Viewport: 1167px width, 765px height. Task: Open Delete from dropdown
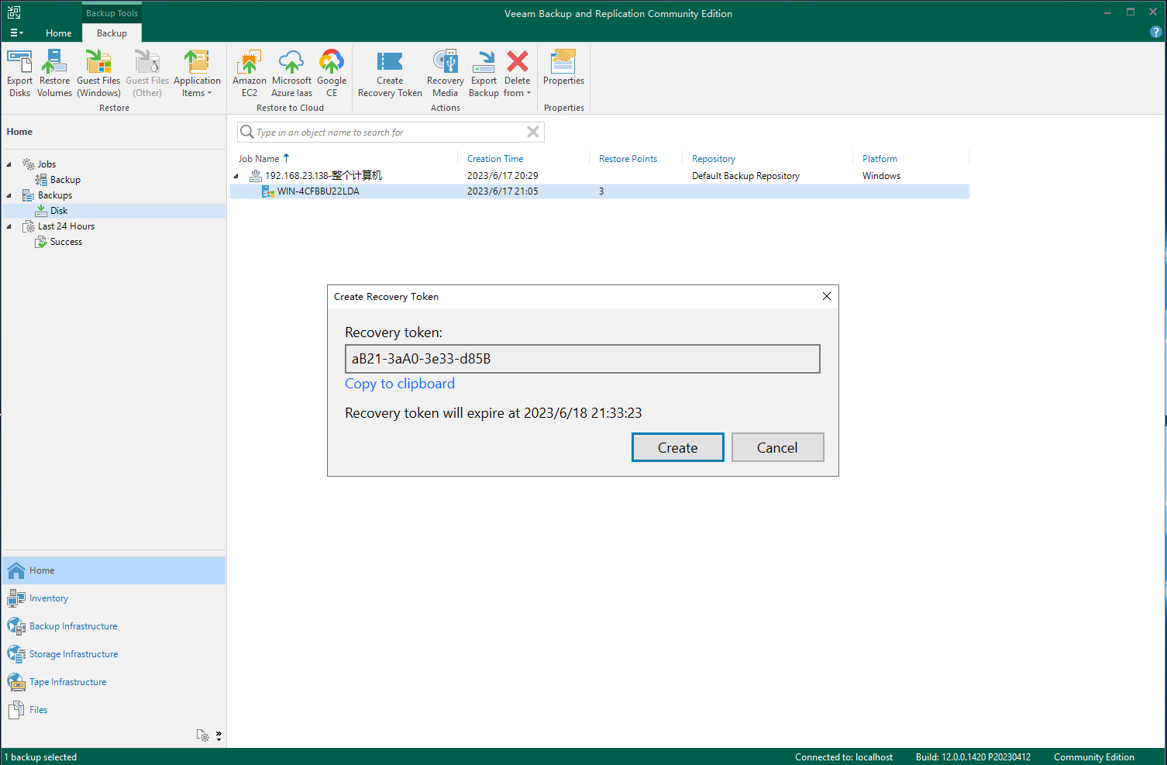[x=517, y=73]
